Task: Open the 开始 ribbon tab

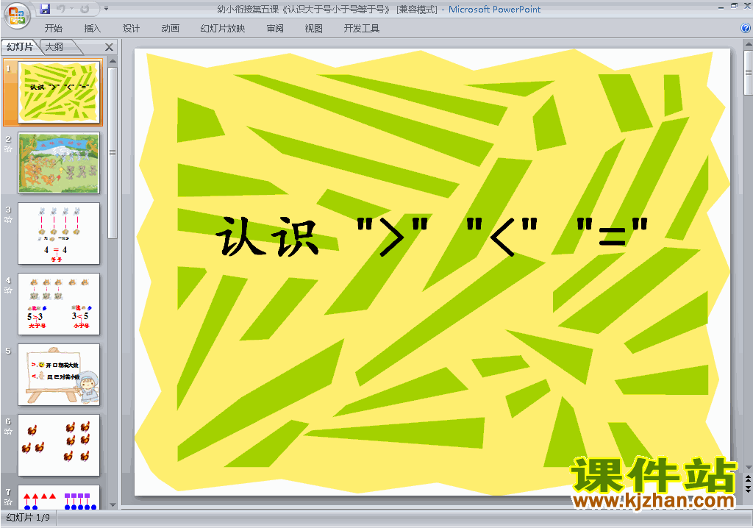Action: (x=53, y=29)
